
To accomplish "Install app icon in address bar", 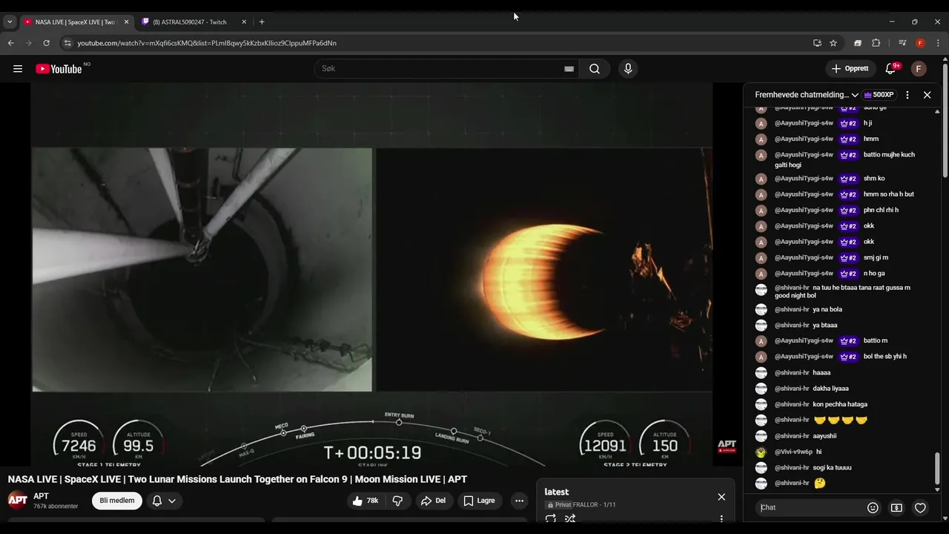I will [x=817, y=43].
